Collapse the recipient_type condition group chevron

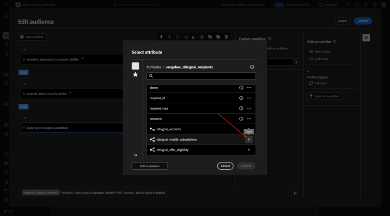[x=24, y=50]
